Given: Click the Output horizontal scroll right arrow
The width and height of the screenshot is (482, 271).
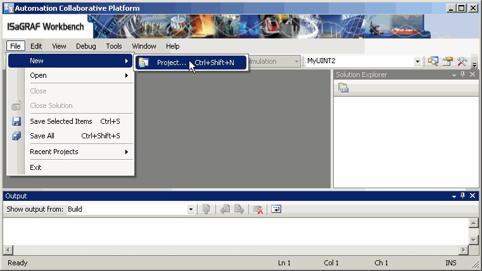Looking at the screenshot, I should coord(464,250).
